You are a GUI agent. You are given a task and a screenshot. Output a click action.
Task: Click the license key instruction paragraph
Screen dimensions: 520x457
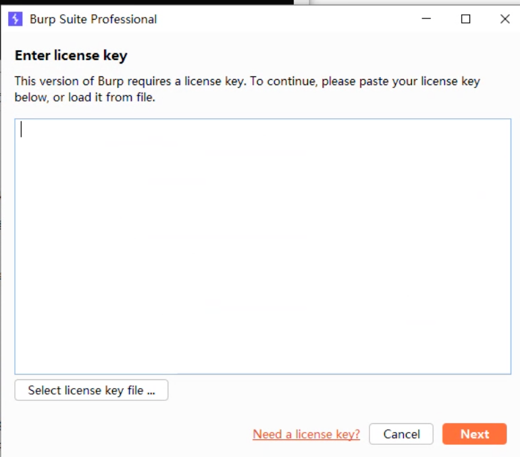click(247, 89)
